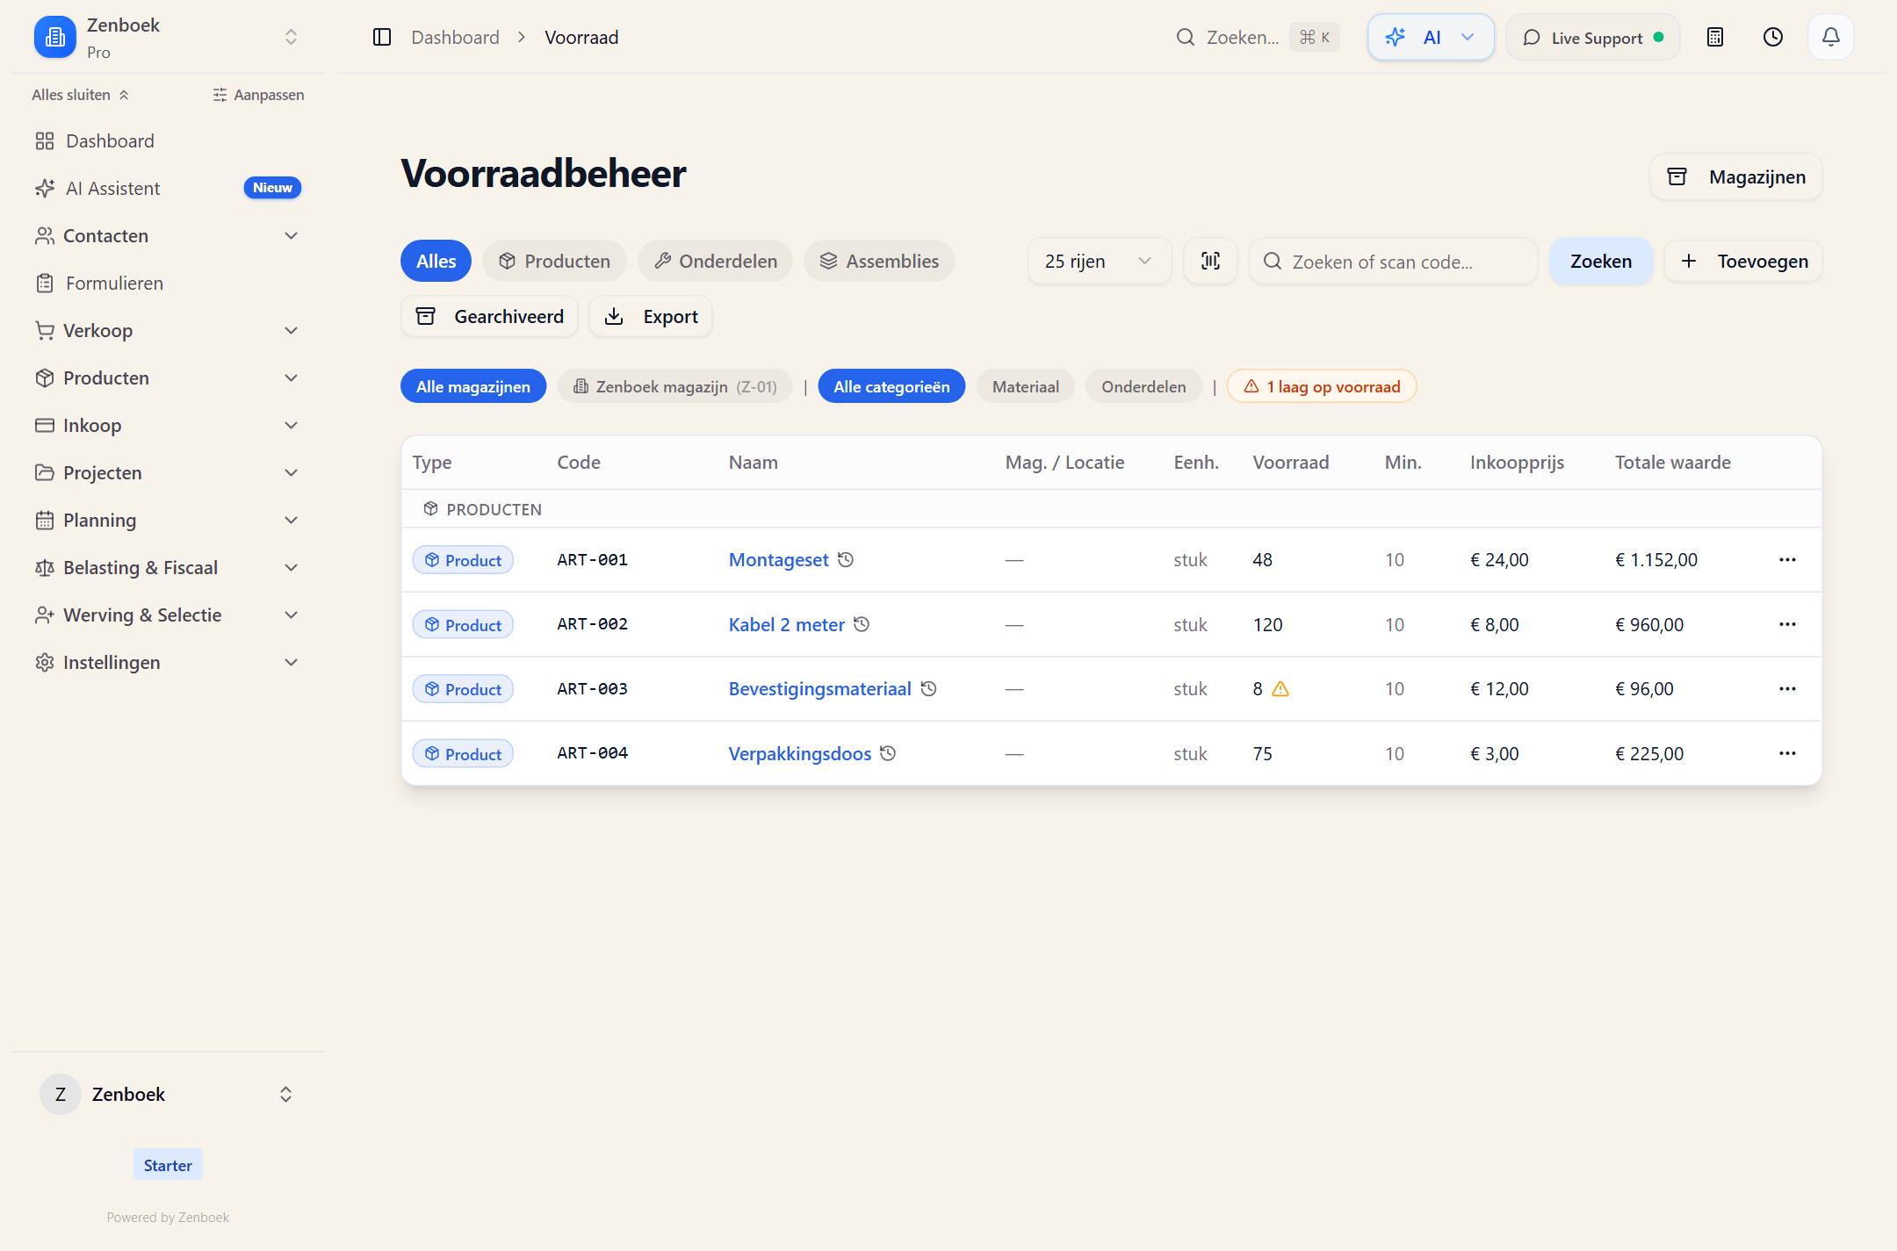Open the Zenboek Pro workspace switcher
The width and height of the screenshot is (1897, 1251).
coord(167,37)
